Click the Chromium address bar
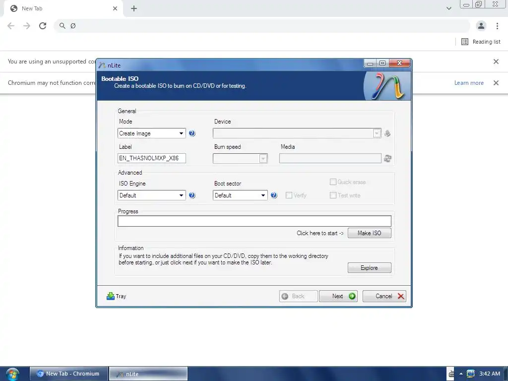The image size is (508, 381). [262, 26]
